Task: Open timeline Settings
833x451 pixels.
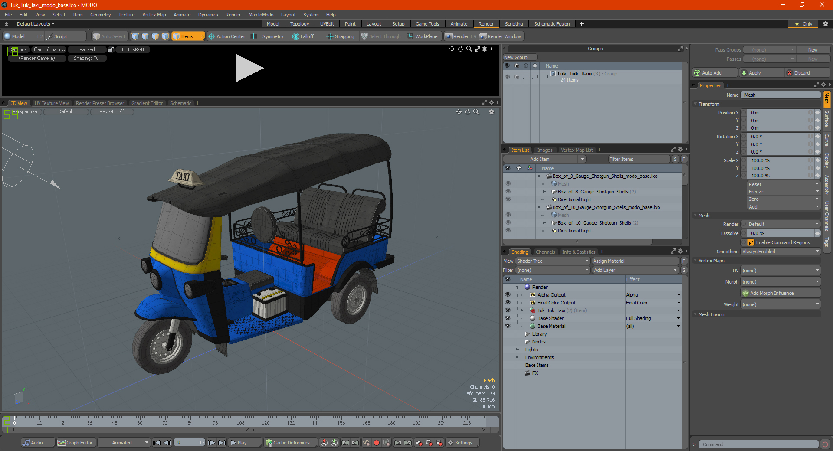Action: (x=462, y=443)
